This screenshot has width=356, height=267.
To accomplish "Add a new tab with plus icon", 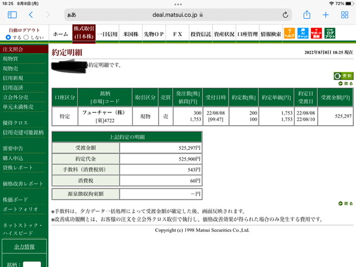I will click(x=326, y=15).
